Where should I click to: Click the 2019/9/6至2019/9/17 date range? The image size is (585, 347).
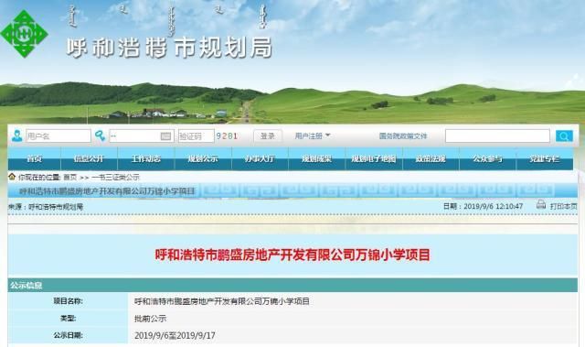tap(175, 335)
